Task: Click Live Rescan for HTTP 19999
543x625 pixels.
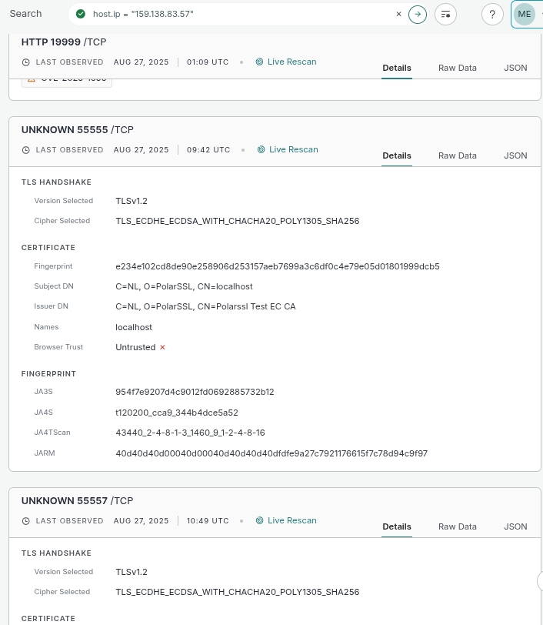Action: coord(291,62)
